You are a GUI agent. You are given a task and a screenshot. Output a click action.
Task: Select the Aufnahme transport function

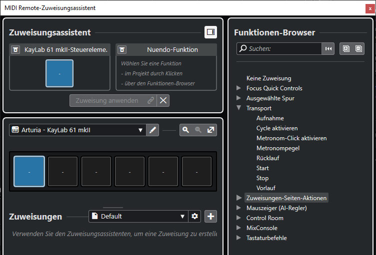coord(270,118)
